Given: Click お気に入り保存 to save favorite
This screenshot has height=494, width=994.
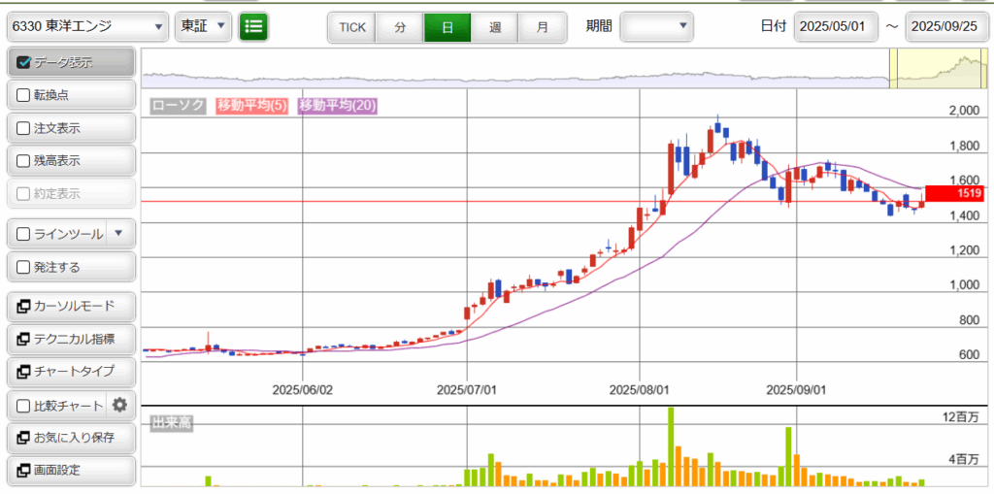Looking at the screenshot, I should [70, 438].
